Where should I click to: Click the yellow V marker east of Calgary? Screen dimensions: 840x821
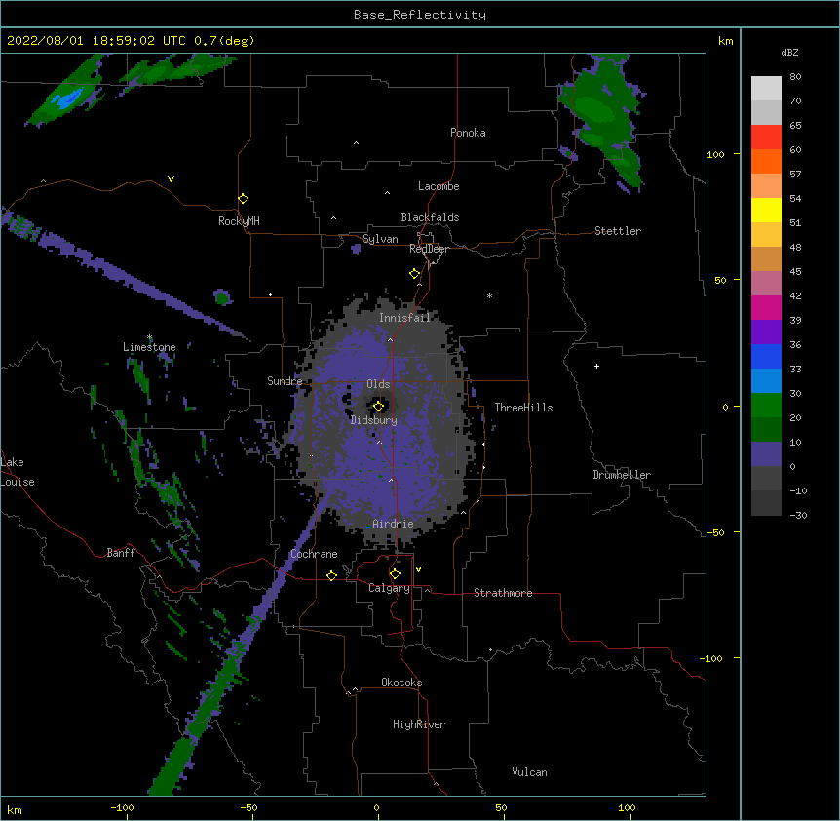[x=418, y=569]
